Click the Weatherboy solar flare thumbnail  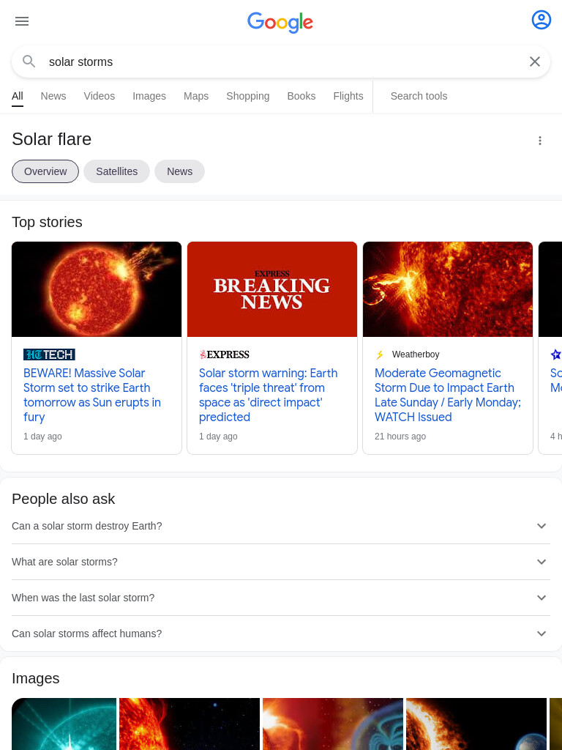tap(448, 289)
